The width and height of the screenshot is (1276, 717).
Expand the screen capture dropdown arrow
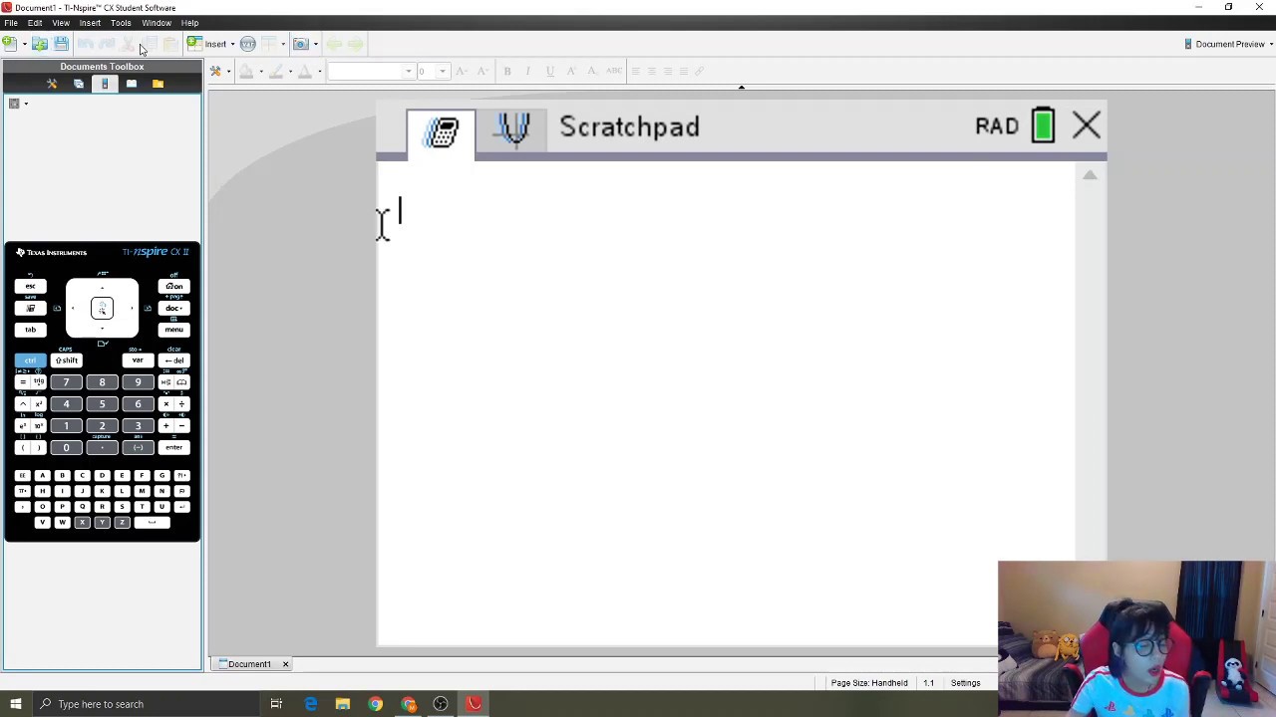(x=315, y=44)
